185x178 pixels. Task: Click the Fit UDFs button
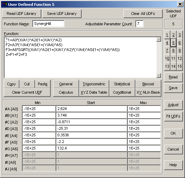click(x=173, y=117)
